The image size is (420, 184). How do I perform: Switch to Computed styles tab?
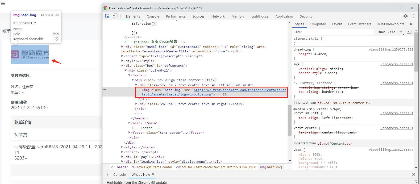click(318, 24)
